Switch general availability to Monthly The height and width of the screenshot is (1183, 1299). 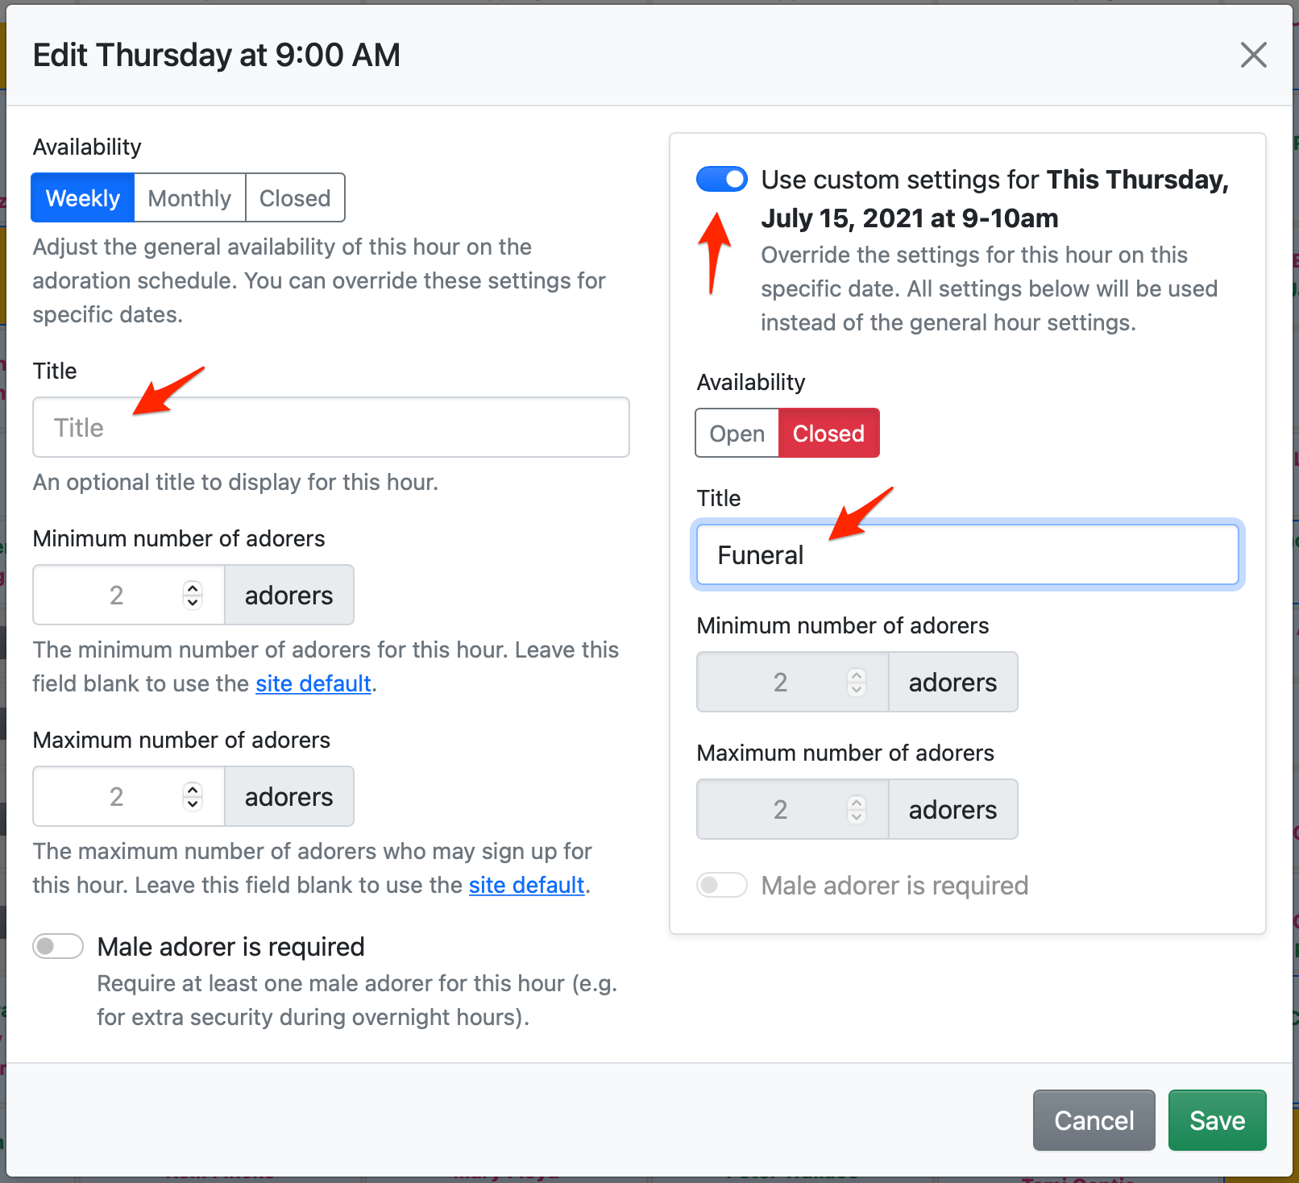189,198
